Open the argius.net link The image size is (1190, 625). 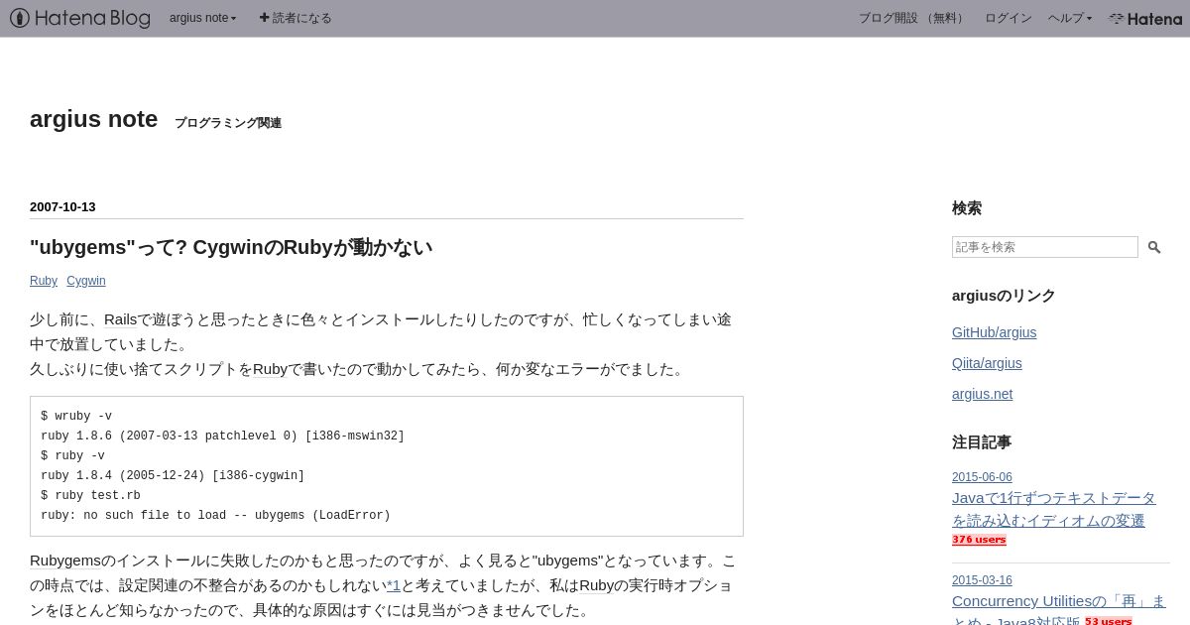point(982,394)
